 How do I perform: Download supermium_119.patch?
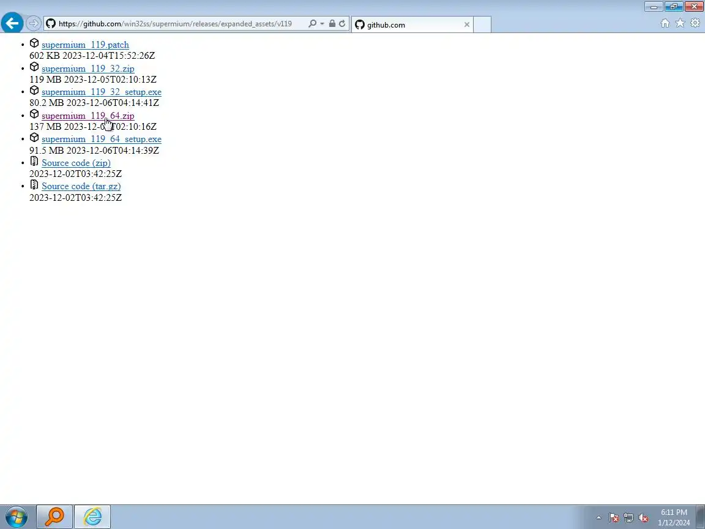86,45
